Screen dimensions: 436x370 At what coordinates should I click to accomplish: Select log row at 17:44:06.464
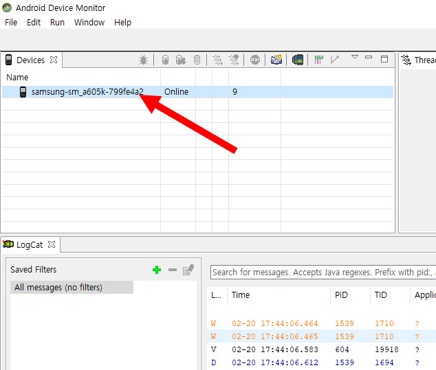(x=321, y=323)
